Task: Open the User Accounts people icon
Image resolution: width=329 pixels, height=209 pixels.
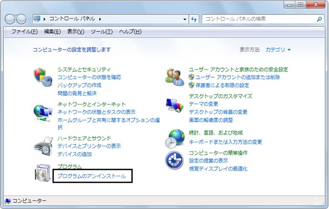Action: (175, 77)
